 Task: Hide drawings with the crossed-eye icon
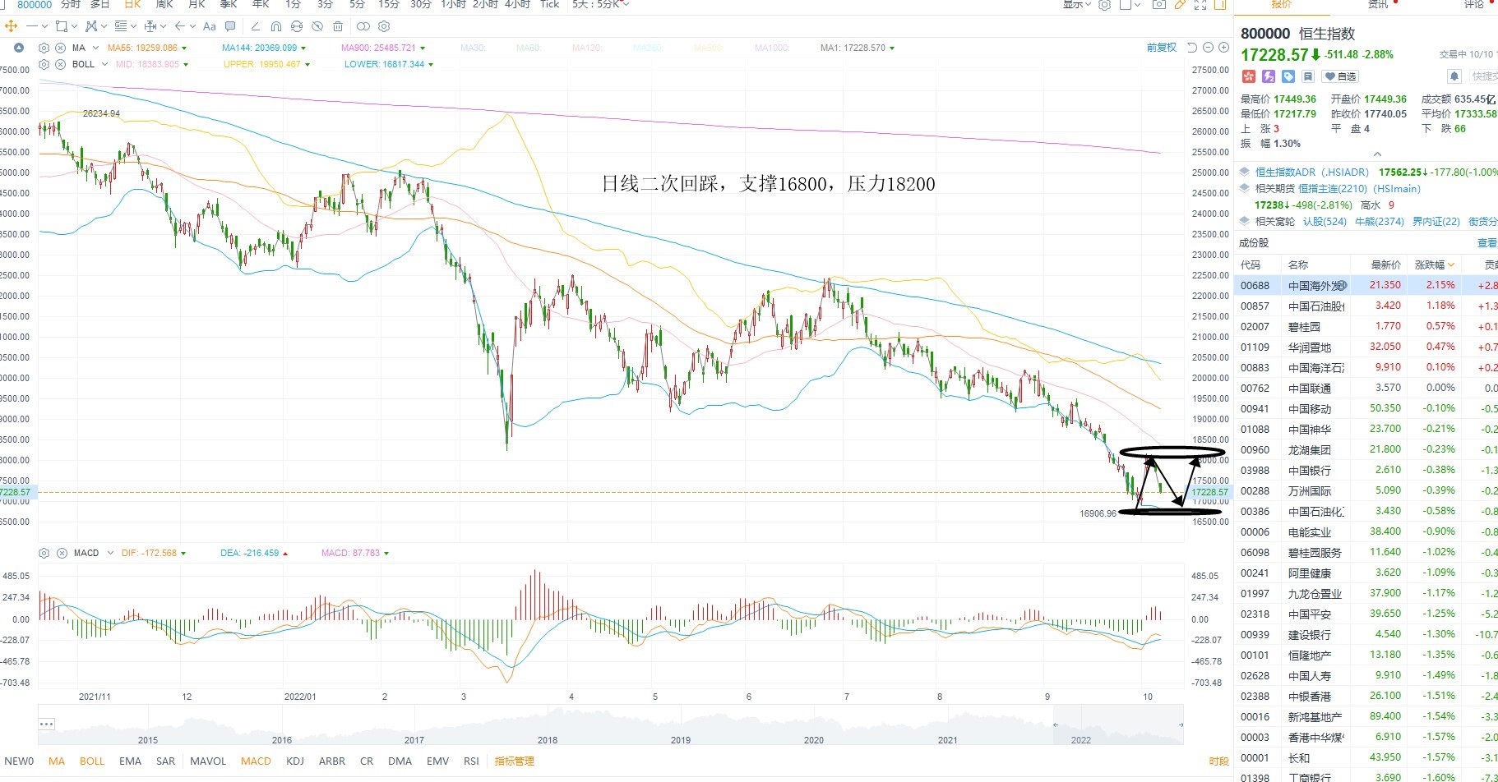(x=317, y=26)
